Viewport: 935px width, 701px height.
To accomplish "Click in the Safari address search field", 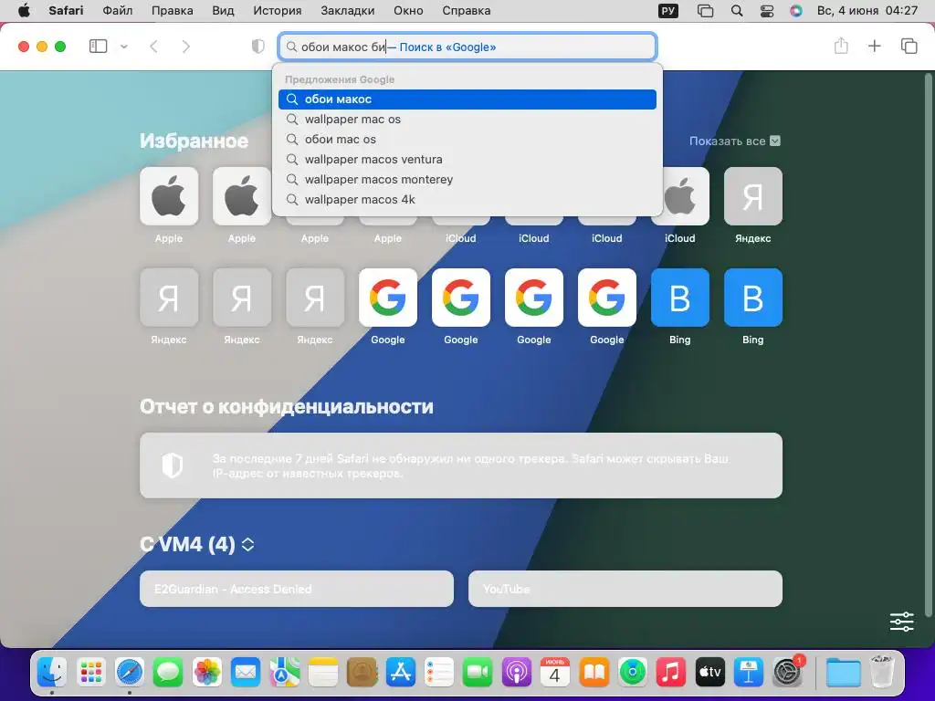I will [467, 47].
